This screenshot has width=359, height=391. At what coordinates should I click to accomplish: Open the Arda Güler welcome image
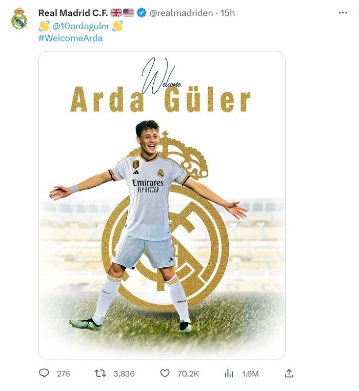pos(162,205)
